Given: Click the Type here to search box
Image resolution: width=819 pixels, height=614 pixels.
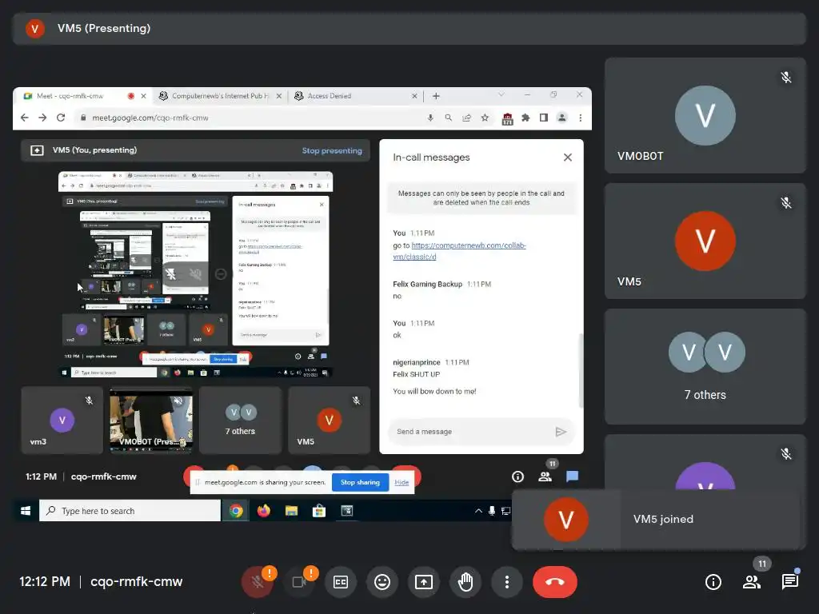Looking at the screenshot, I should tap(130, 511).
